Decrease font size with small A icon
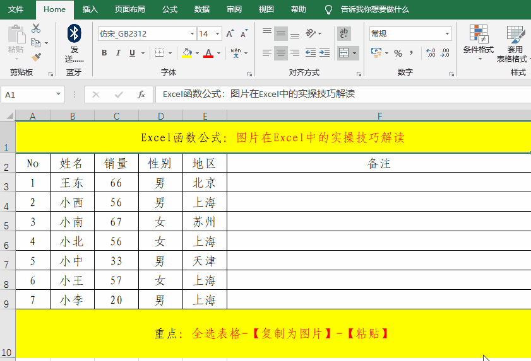Image resolution: width=531 pixels, height=361 pixels. 244,34
